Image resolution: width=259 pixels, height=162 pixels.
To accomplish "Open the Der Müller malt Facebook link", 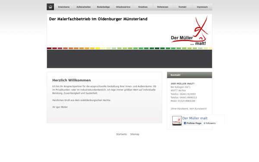I will point(195,118).
